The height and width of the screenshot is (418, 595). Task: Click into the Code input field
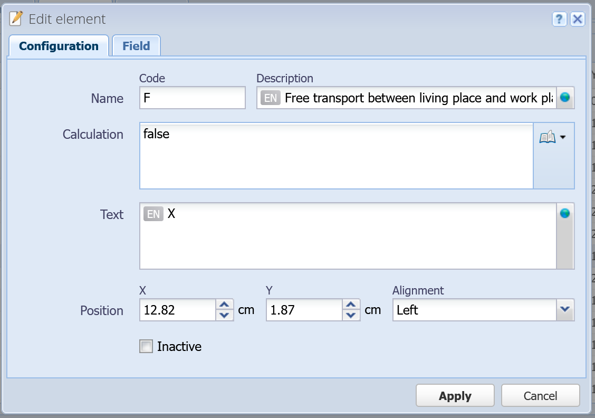click(x=193, y=98)
